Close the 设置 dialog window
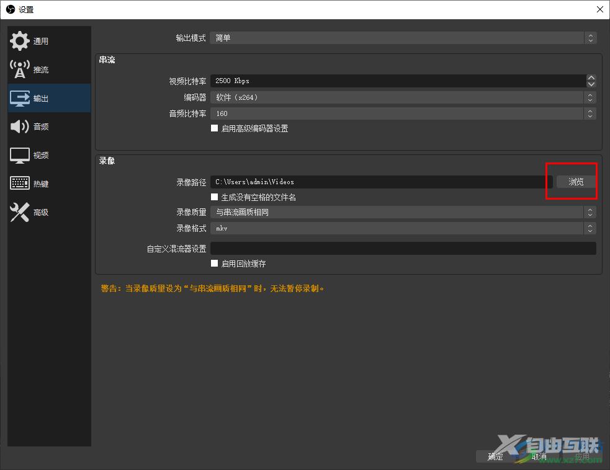Viewport: 610px width, 470px height. pos(600,9)
